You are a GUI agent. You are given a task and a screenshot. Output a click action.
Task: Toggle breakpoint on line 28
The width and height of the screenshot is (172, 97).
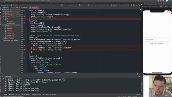(x=25, y=17)
